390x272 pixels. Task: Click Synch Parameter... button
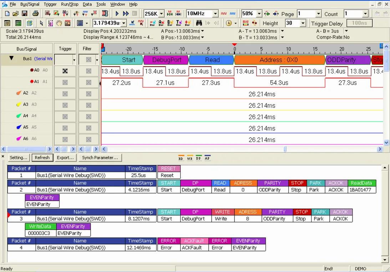100,158
